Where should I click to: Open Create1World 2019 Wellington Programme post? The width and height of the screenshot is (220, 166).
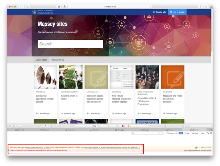coord(147,101)
